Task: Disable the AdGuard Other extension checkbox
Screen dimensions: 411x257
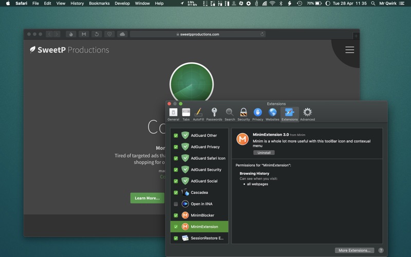Action: pyautogui.click(x=176, y=136)
